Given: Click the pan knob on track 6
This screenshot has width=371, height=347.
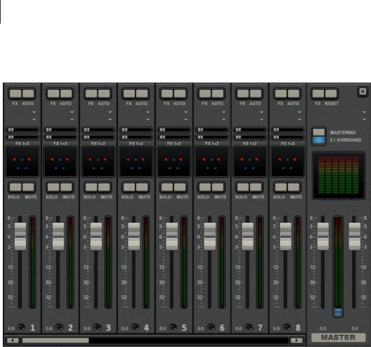Looking at the screenshot, I should [211, 328].
